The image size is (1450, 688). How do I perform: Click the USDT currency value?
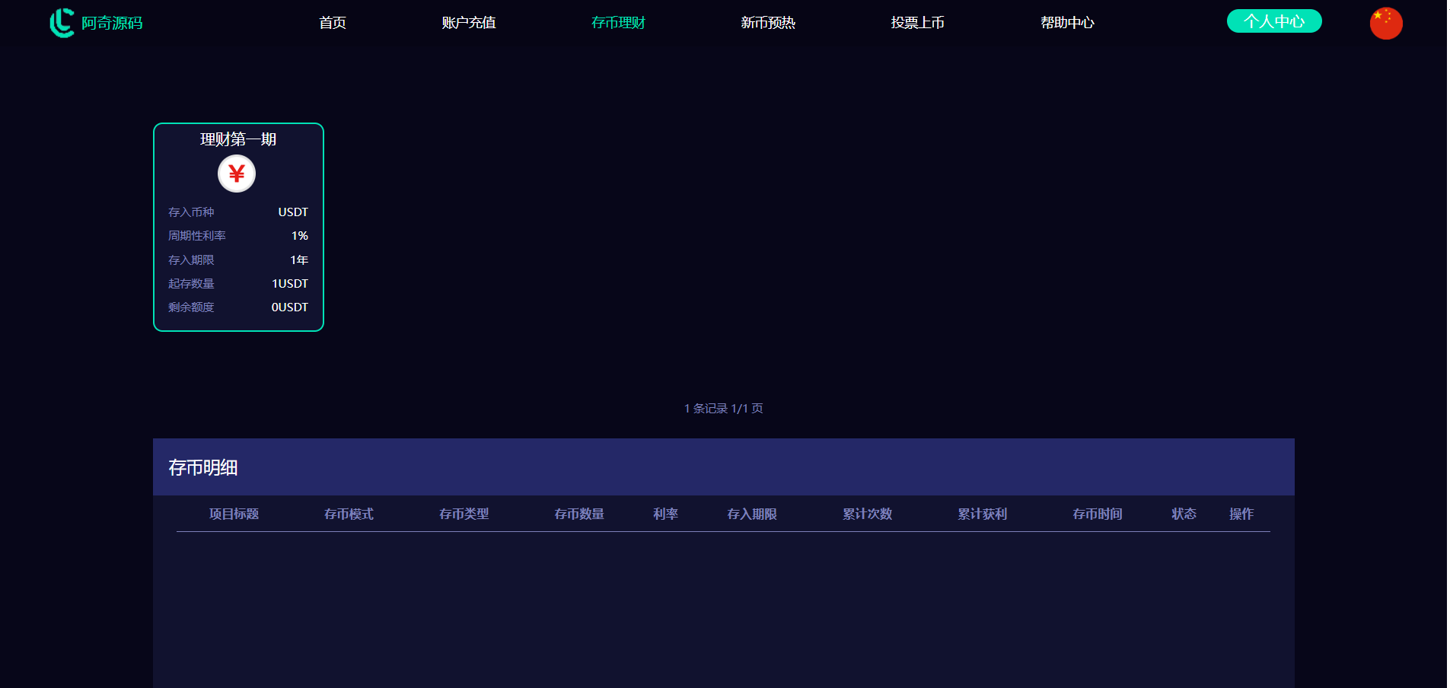293,212
